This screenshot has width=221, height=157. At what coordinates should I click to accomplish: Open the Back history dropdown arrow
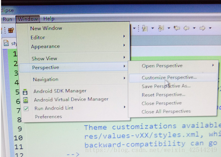point(194,28)
